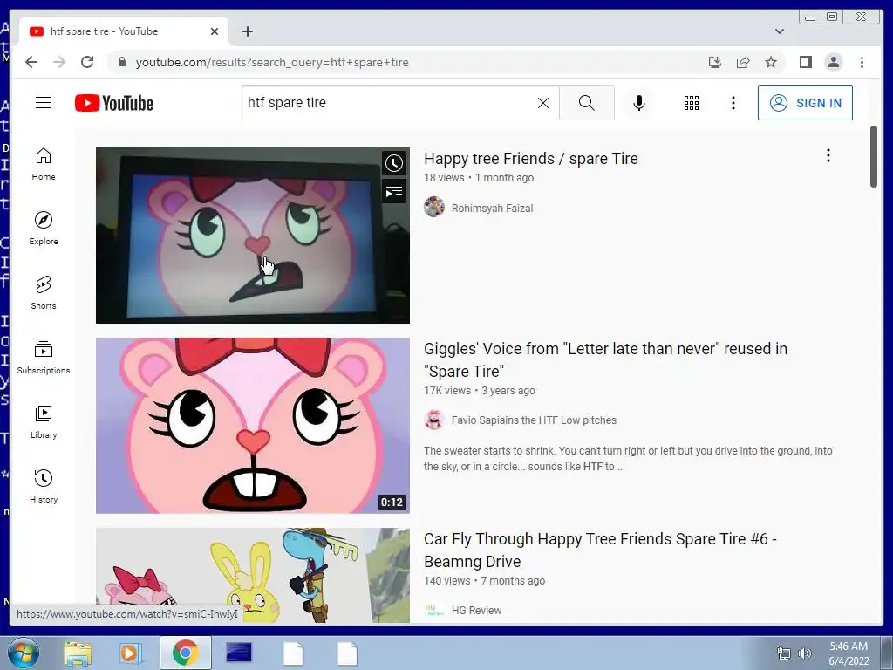The image size is (893, 670).
Task: Open Rohimsyah Faizal channel
Action: pos(492,209)
